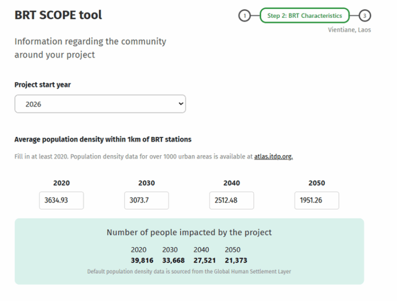
Task: Click the 2020 population density field
Action: coord(61,201)
